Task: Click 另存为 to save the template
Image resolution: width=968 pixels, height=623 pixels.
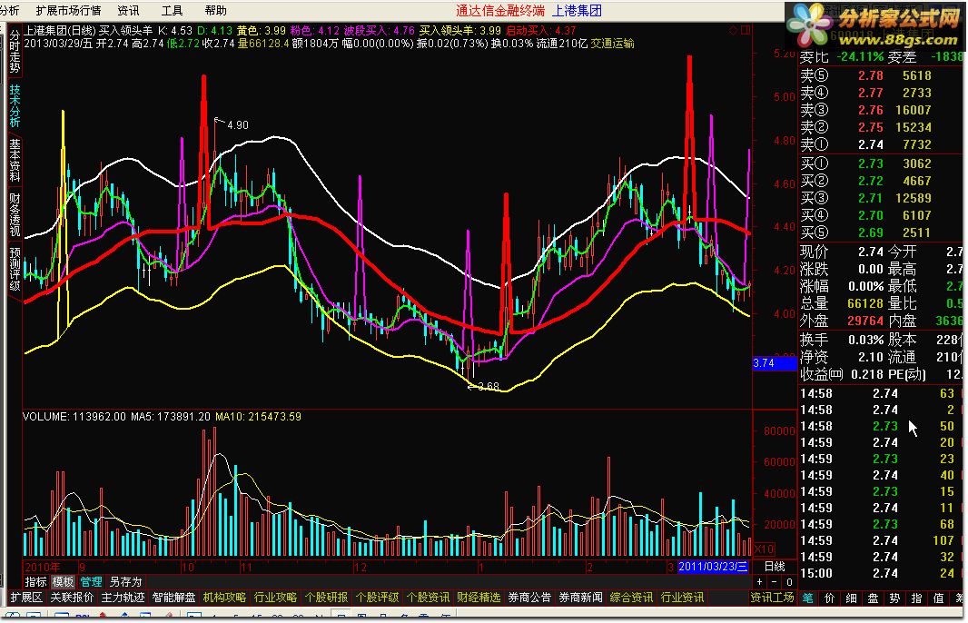Action: [125, 581]
